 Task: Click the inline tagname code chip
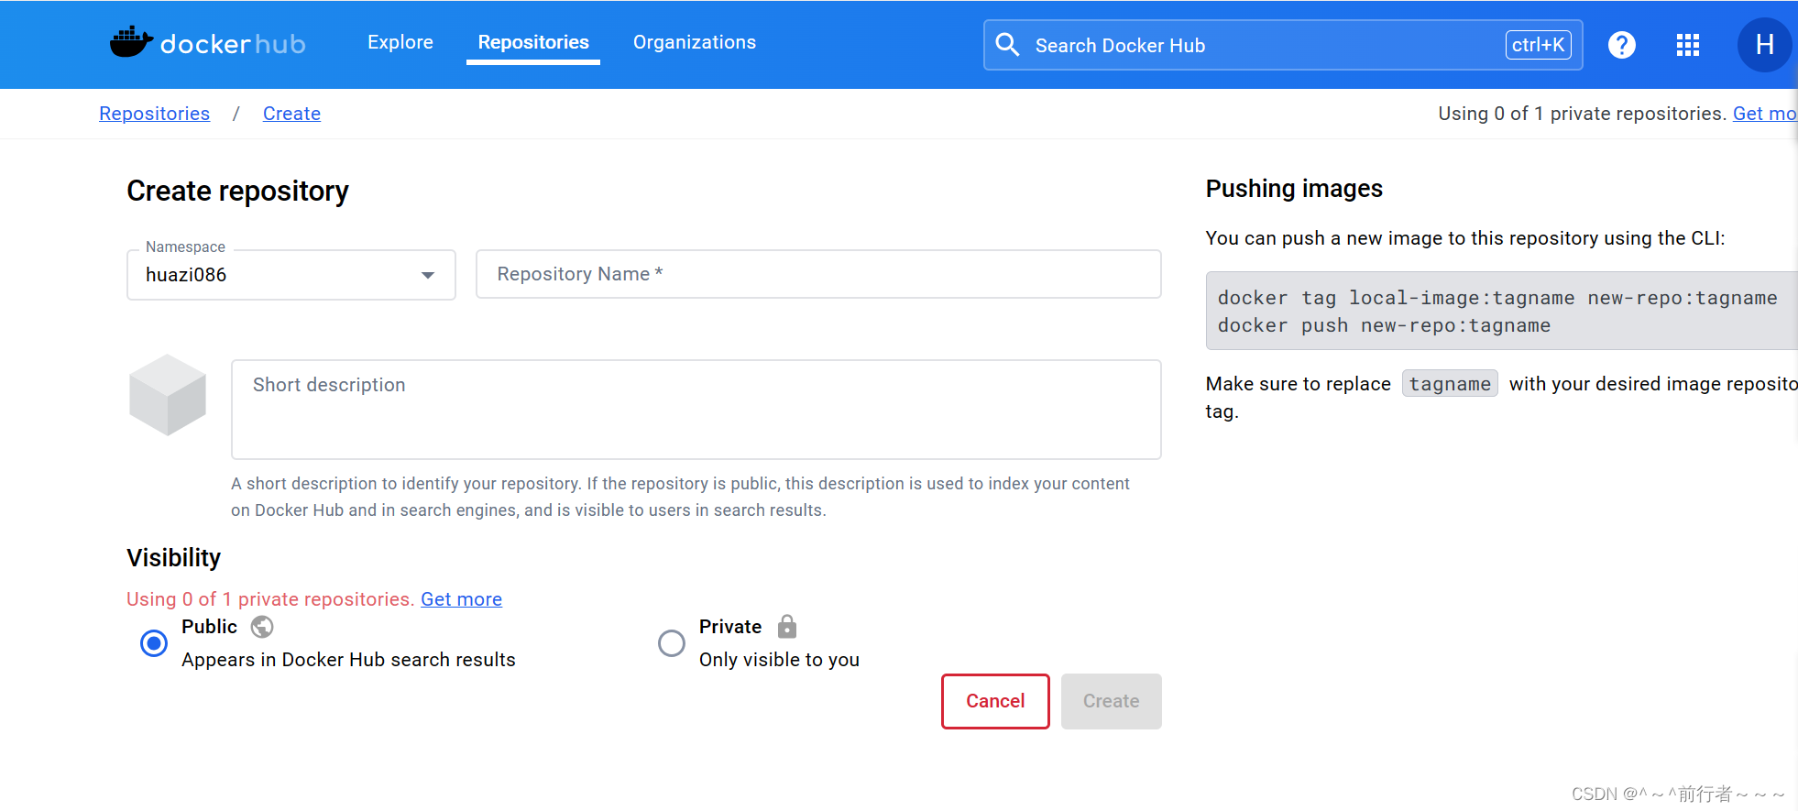[x=1450, y=384]
